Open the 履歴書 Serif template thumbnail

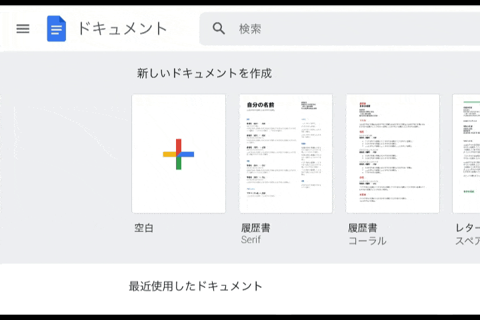pyautogui.click(x=285, y=153)
